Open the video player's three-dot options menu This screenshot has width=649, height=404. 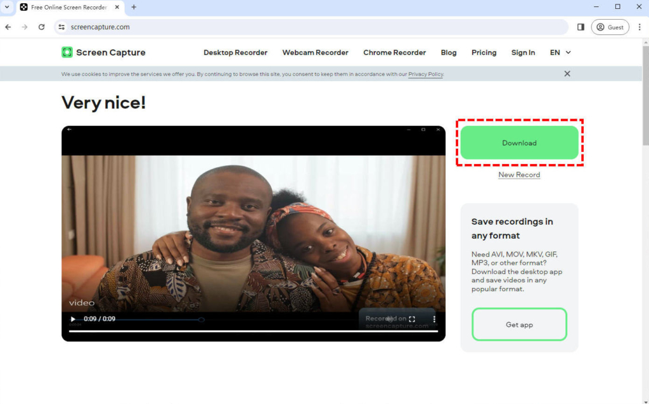tap(434, 319)
